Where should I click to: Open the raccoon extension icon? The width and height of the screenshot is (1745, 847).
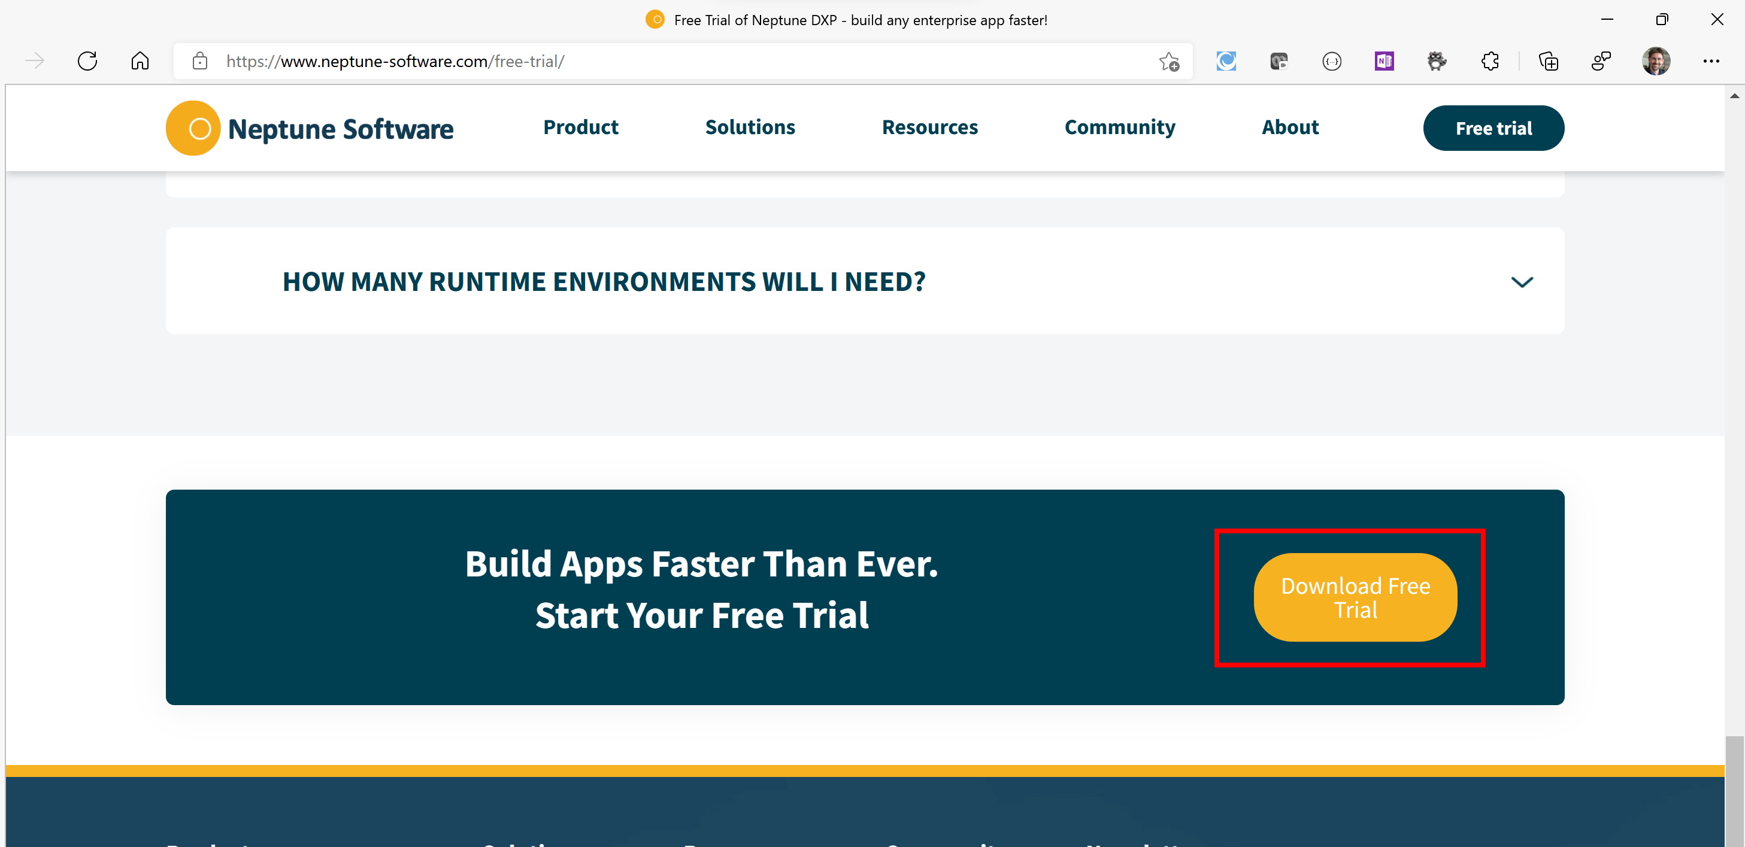[x=1437, y=61]
